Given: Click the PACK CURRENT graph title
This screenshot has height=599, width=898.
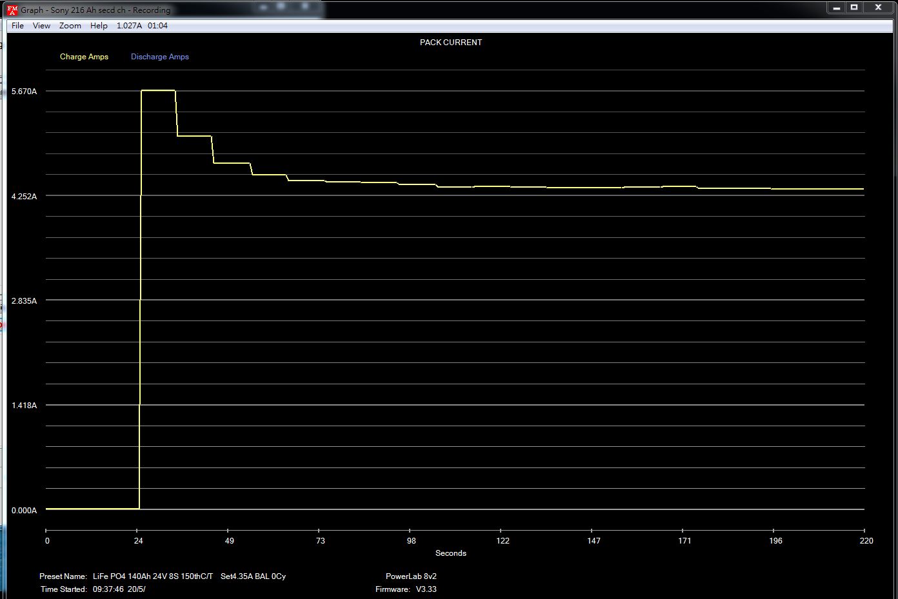Looking at the screenshot, I should pyautogui.click(x=450, y=43).
